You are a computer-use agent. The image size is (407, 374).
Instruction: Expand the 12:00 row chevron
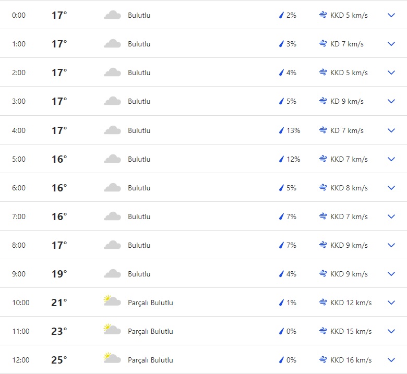coord(391,360)
